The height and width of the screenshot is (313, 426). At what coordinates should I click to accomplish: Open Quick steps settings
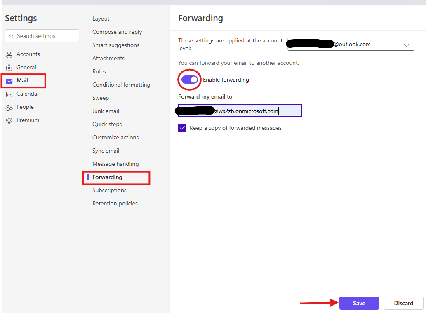(x=107, y=125)
